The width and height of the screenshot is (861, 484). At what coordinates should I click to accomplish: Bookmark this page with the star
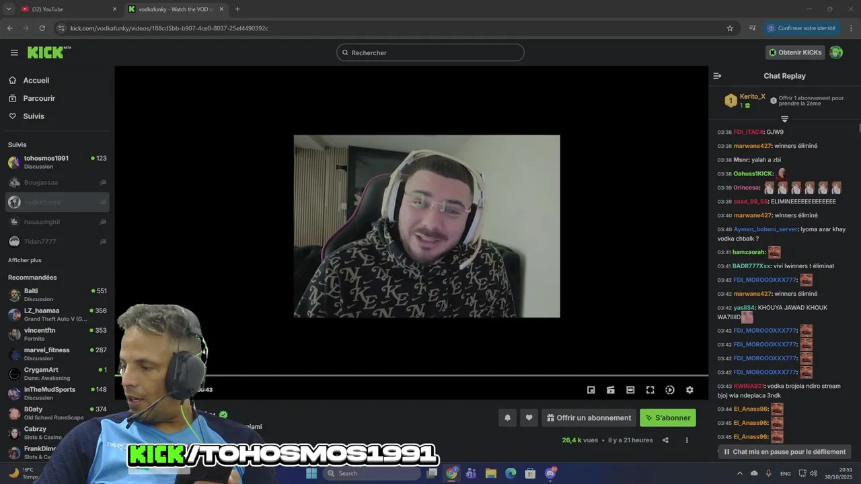[730, 28]
